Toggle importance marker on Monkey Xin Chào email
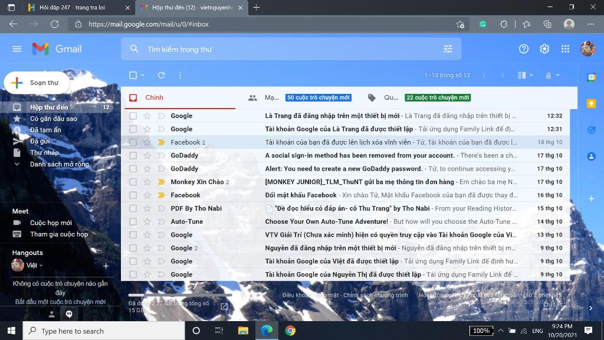The height and width of the screenshot is (340, 604). (161, 182)
